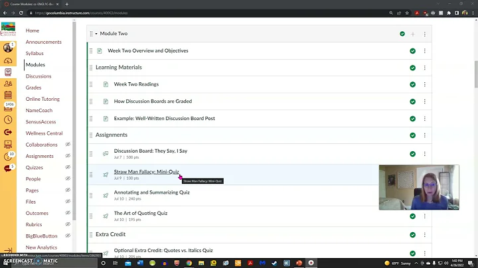Screen dimensions: 478x268
Task: Open Optional Extra Credit: Quotes vs. Italics Quiz
Action: tap(163, 250)
